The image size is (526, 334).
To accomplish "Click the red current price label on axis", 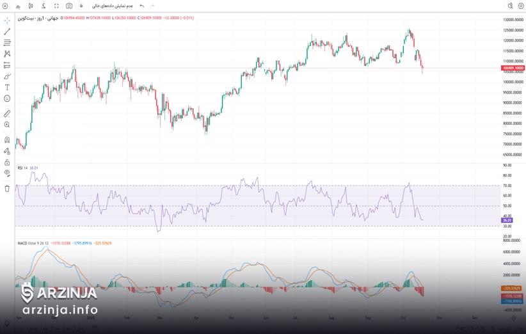I will point(513,68).
